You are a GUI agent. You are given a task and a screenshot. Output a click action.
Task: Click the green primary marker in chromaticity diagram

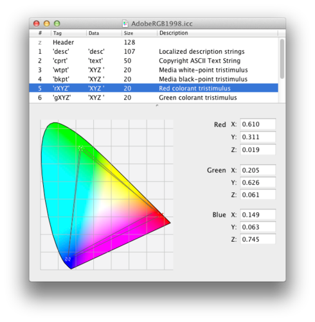click(x=81, y=148)
